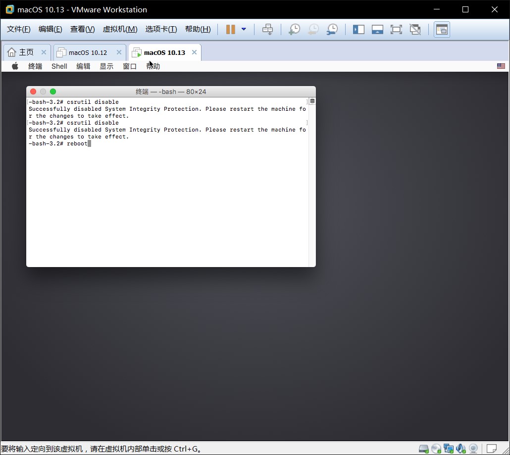This screenshot has width=510, height=455.
Task: Pause the virtual machine
Action: click(231, 29)
